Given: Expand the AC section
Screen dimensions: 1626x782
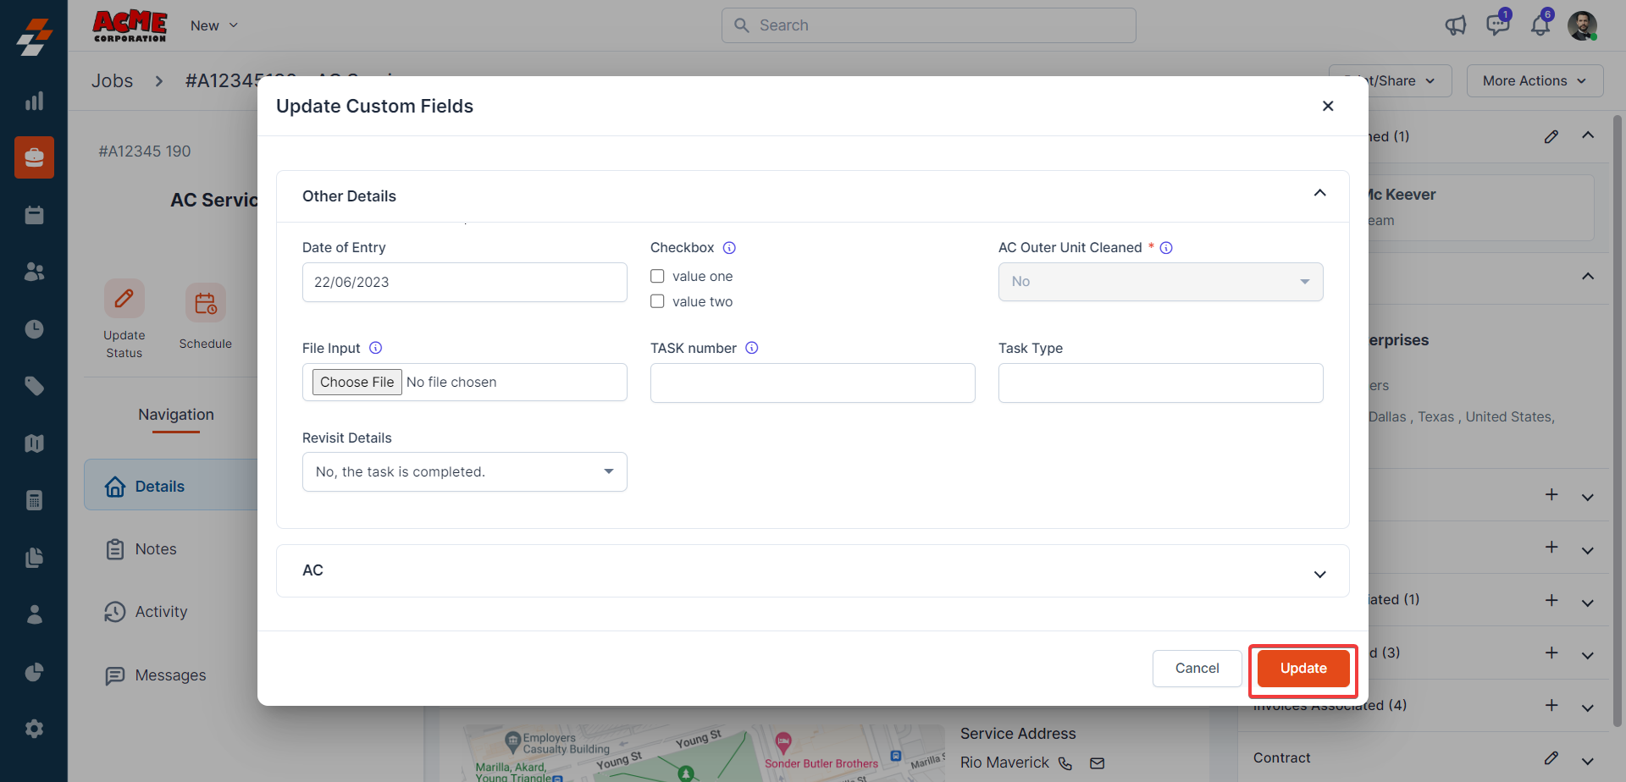Looking at the screenshot, I should coord(1319,574).
